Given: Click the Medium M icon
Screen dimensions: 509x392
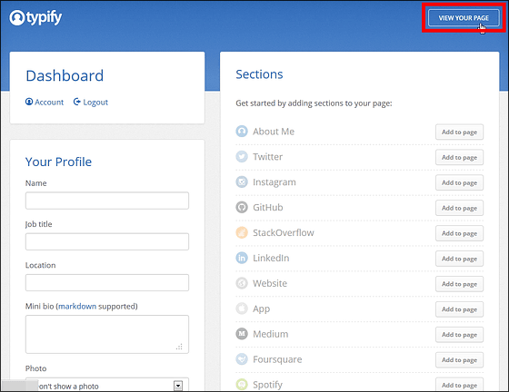Looking at the screenshot, I should coord(242,334).
